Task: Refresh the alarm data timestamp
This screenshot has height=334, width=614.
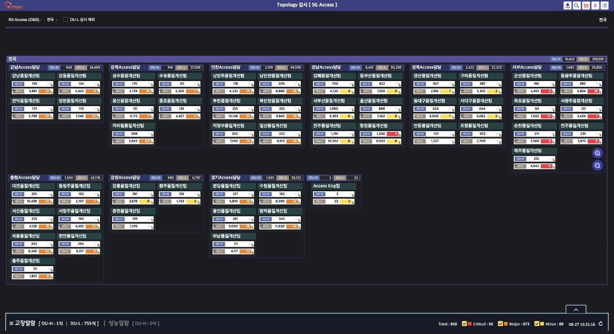Action: 601,324
